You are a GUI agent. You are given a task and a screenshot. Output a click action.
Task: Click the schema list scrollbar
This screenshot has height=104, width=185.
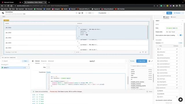(153, 78)
